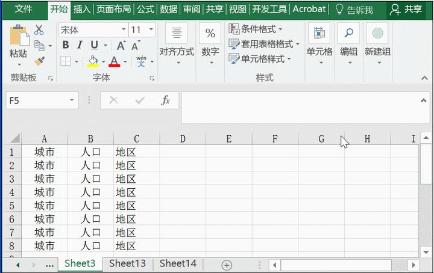Toggle Bold formatting
Viewport: 434px width, 273px height.
[x=65, y=46]
